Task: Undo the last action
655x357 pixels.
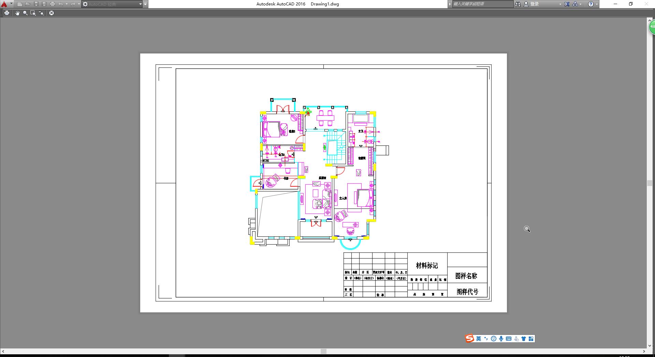Action: [x=61, y=4]
